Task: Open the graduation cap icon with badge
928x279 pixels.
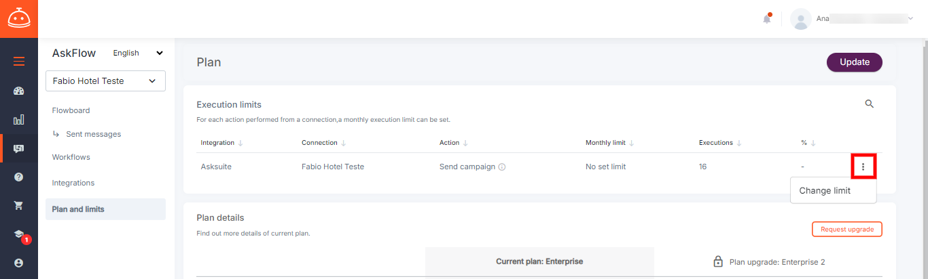Action: [20, 234]
